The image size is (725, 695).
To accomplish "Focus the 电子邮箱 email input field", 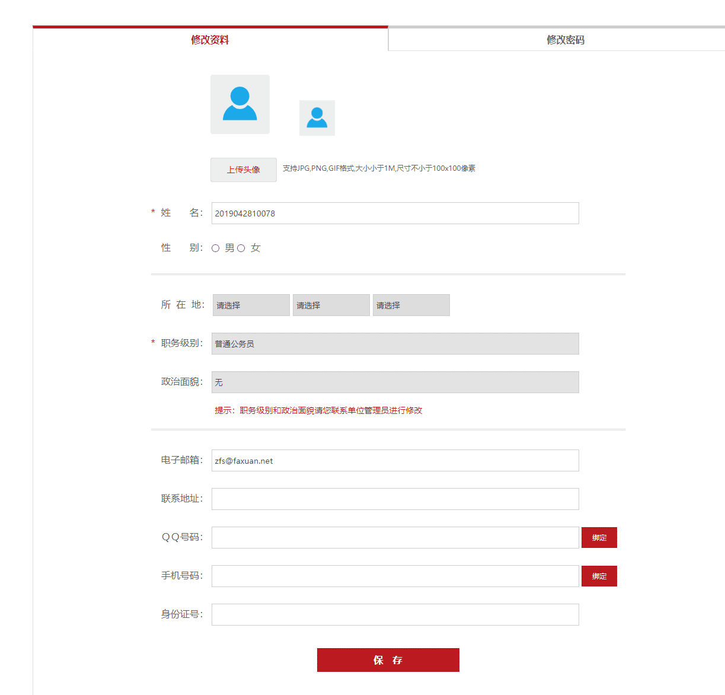I will tap(395, 461).
